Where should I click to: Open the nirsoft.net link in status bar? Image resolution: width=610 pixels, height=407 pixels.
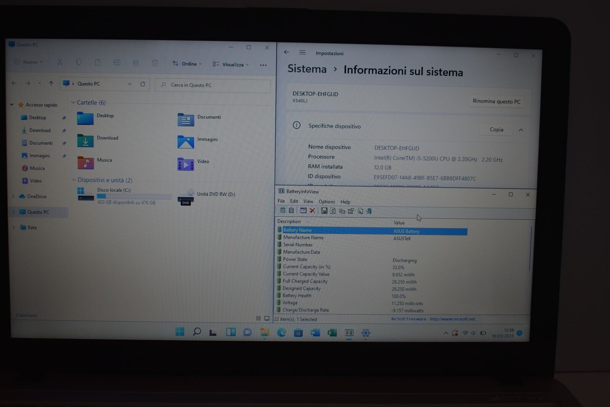tap(452, 319)
